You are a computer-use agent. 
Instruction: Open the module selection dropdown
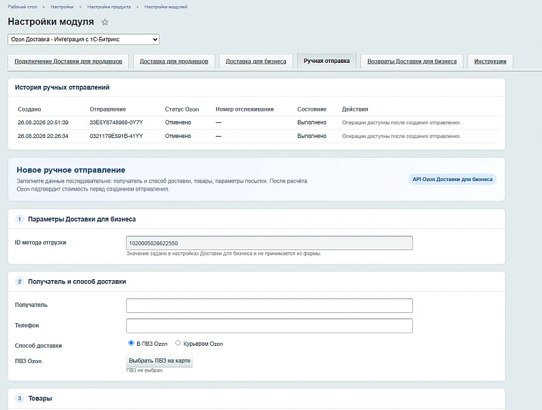coord(83,40)
